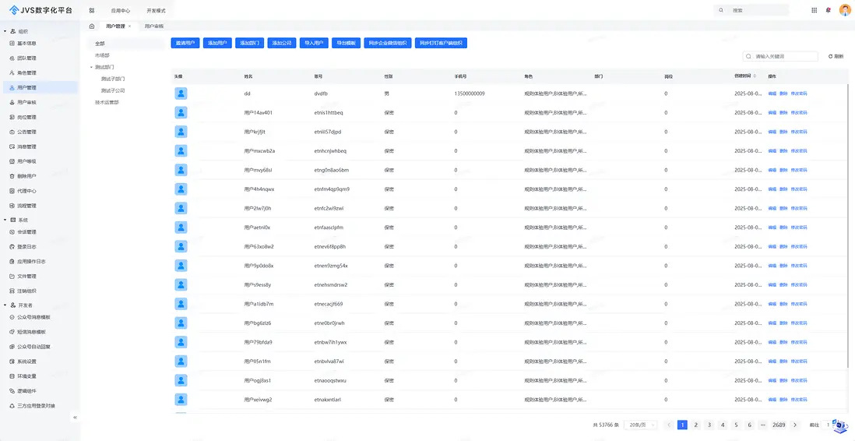Collapse the left sidebar with double-chevron
The height and width of the screenshot is (441, 855).
point(75,418)
